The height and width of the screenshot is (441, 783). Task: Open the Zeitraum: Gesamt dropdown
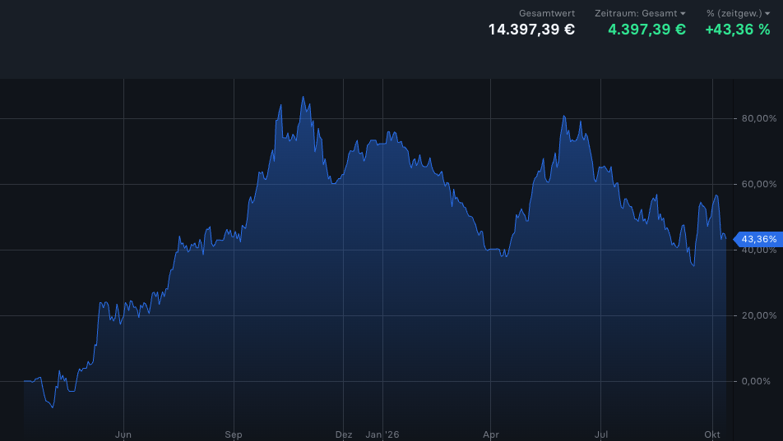(x=640, y=13)
